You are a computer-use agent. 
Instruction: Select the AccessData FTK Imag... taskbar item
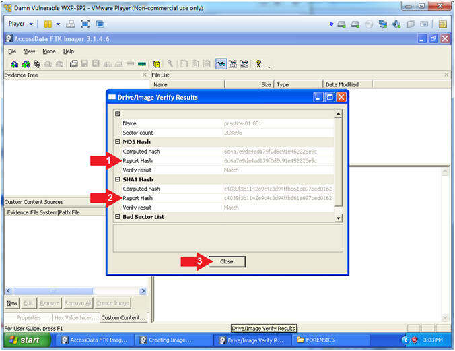94,340
